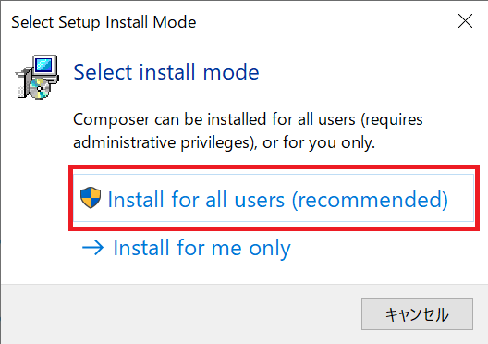Click the Select install mode heading

tap(166, 72)
